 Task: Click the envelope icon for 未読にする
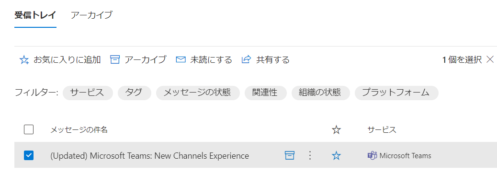click(x=181, y=60)
